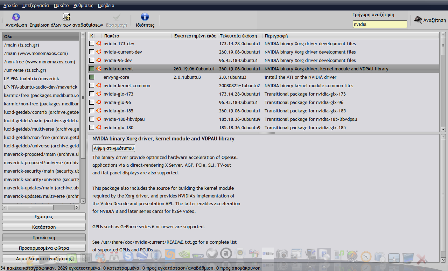
Task: Click the Λήψη στιγμιότυπου button
Action: point(114,148)
